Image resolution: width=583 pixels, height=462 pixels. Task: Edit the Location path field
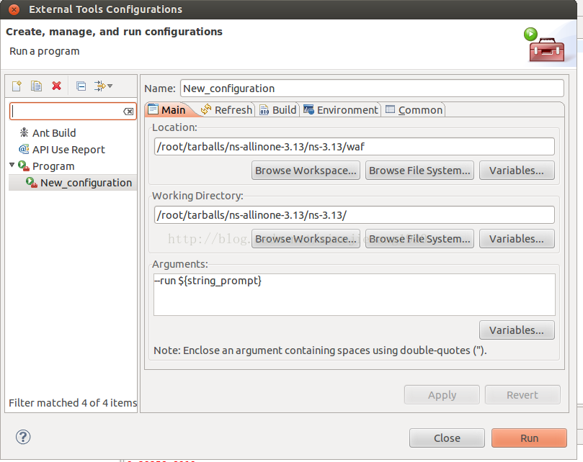(354, 147)
